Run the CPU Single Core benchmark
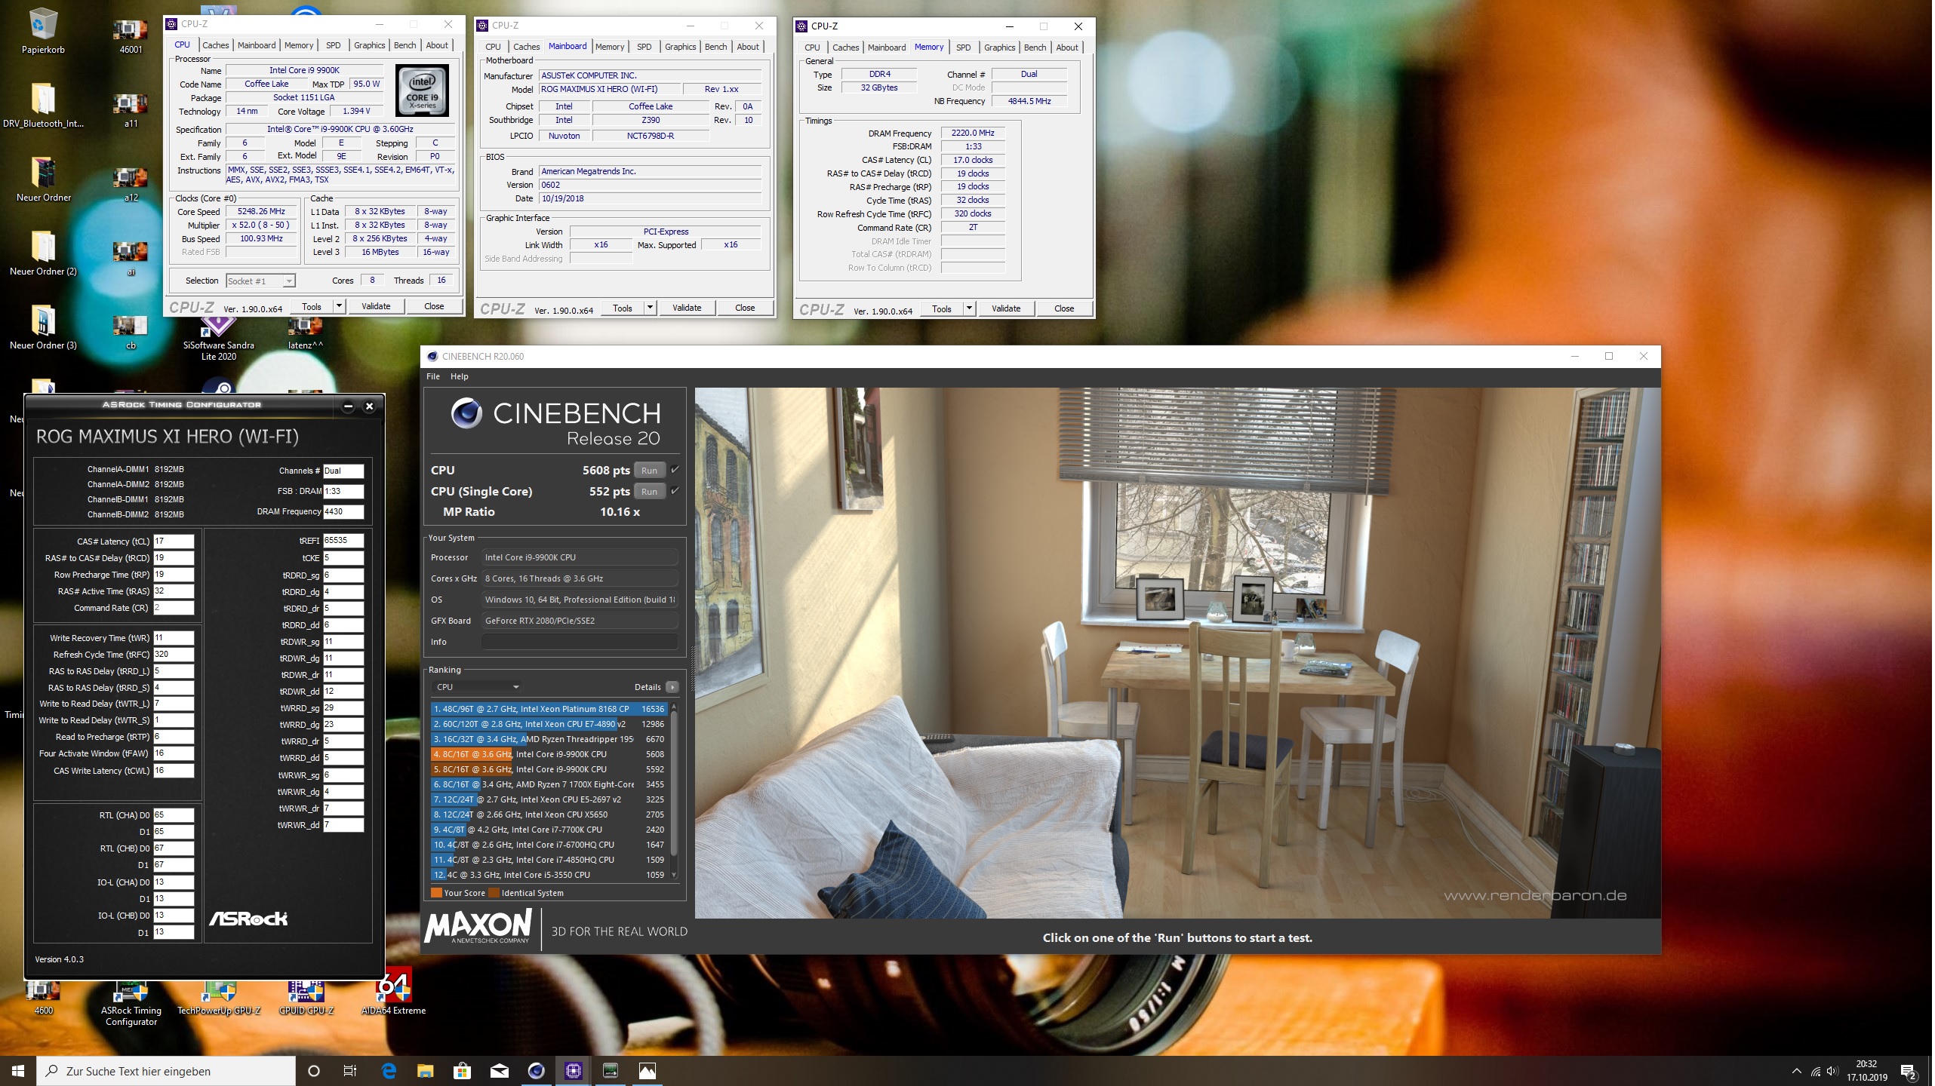 649,492
